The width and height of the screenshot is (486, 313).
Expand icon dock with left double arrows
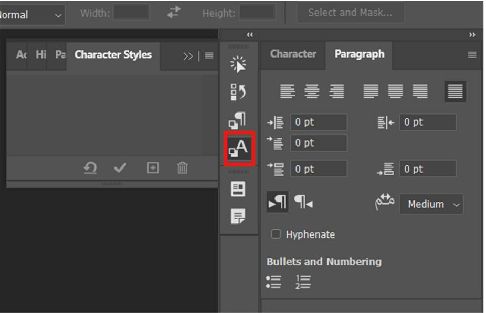(x=250, y=35)
